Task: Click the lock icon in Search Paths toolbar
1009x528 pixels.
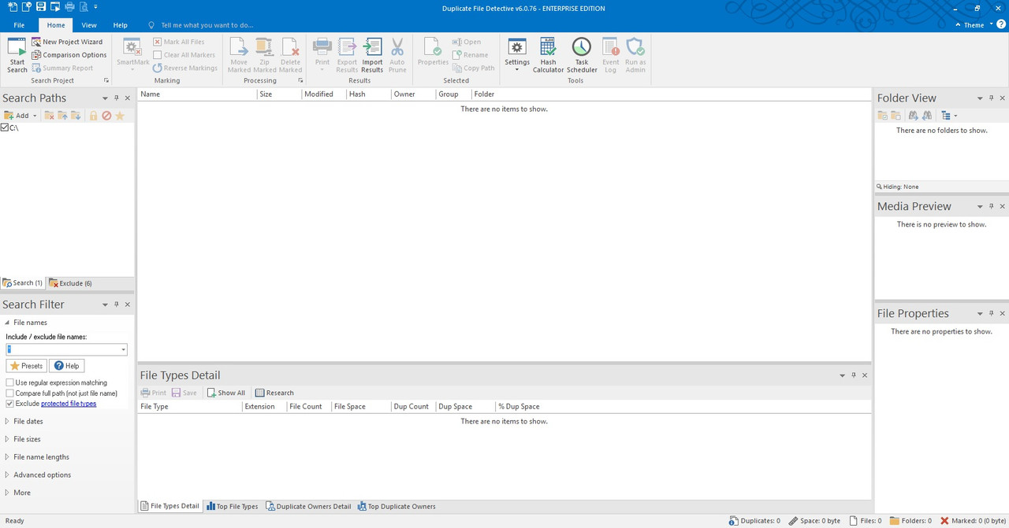Action: tap(93, 116)
